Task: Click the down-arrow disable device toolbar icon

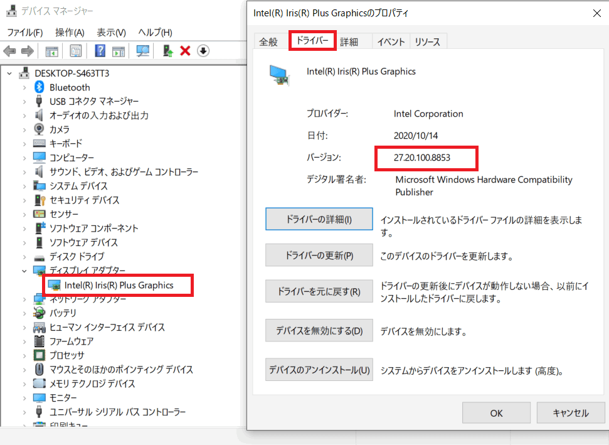Action: click(203, 51)
